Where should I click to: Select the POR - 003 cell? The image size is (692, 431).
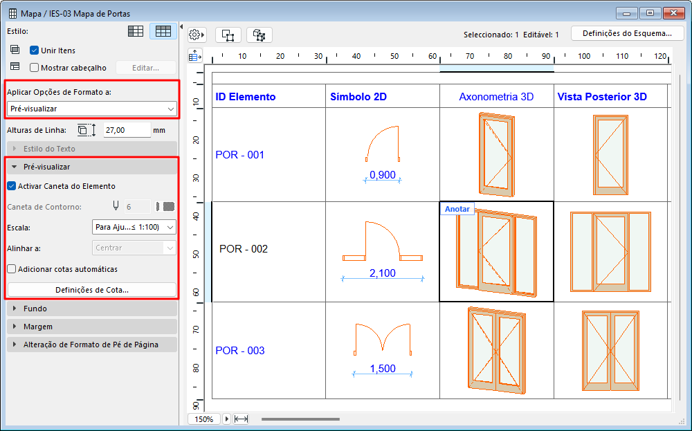(x=268, y=350)
